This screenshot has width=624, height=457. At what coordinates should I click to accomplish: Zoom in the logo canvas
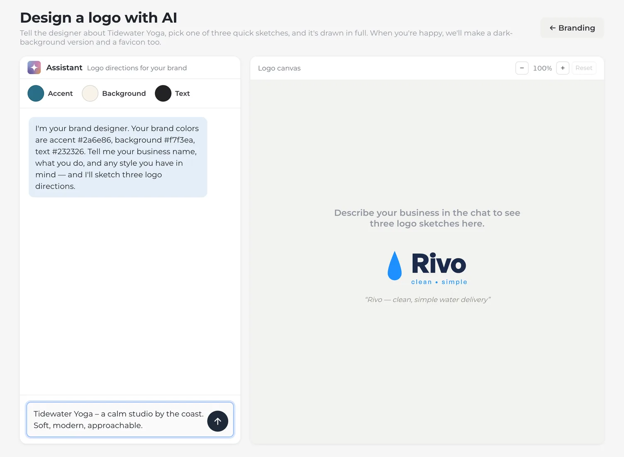point(562,68)
